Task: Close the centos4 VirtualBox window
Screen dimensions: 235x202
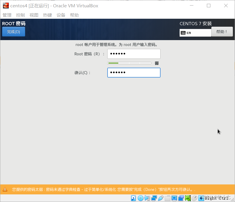Action: [226, 6]
